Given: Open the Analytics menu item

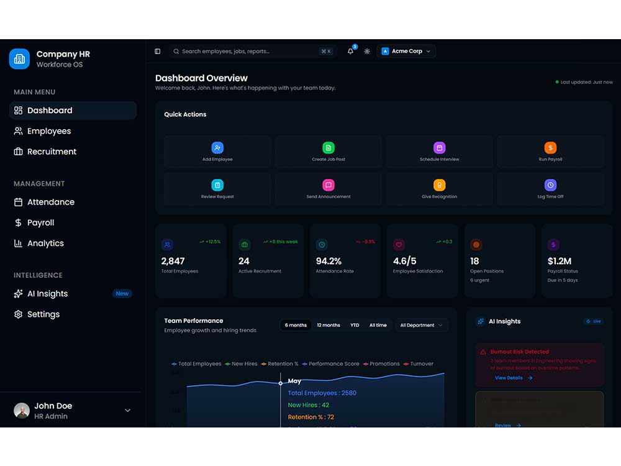Looking at the screenshot, I should 73,243.
